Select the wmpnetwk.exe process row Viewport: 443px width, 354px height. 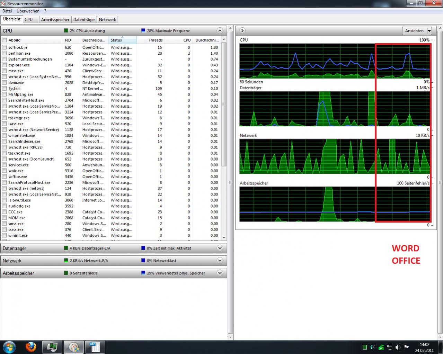pos(110,136)
